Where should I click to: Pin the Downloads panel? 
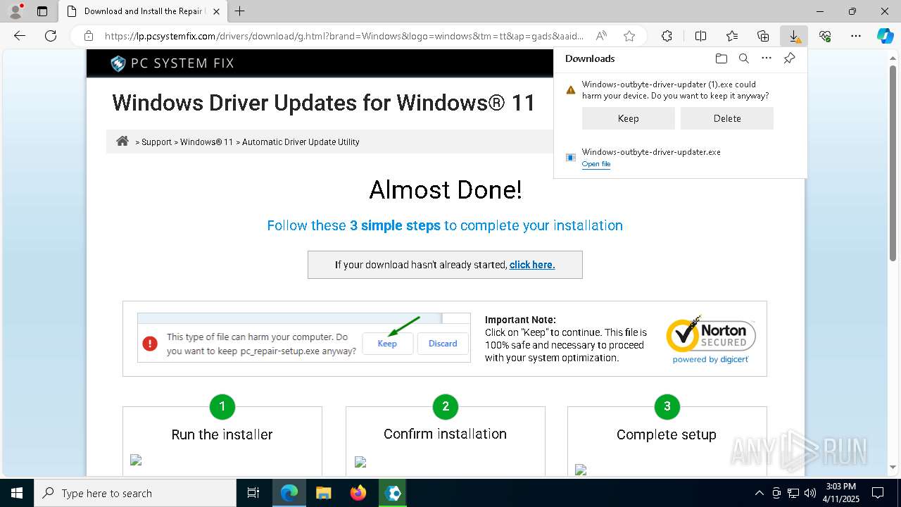tap(790, 58)
